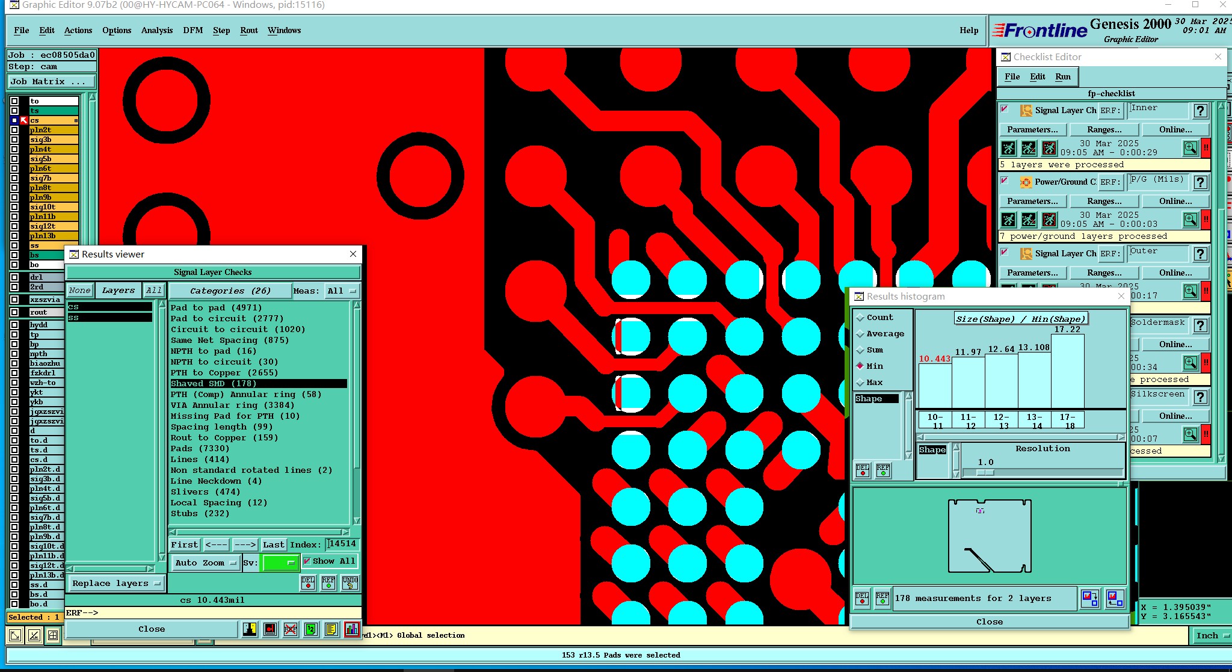
Task: Click the black-and-yellow icon in Results viewer
Action: (x=250, y=629)
